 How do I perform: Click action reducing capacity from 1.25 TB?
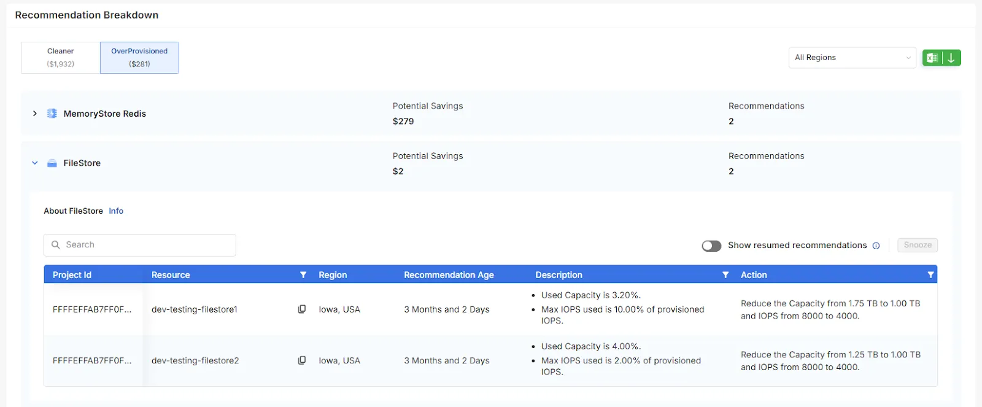830,361
